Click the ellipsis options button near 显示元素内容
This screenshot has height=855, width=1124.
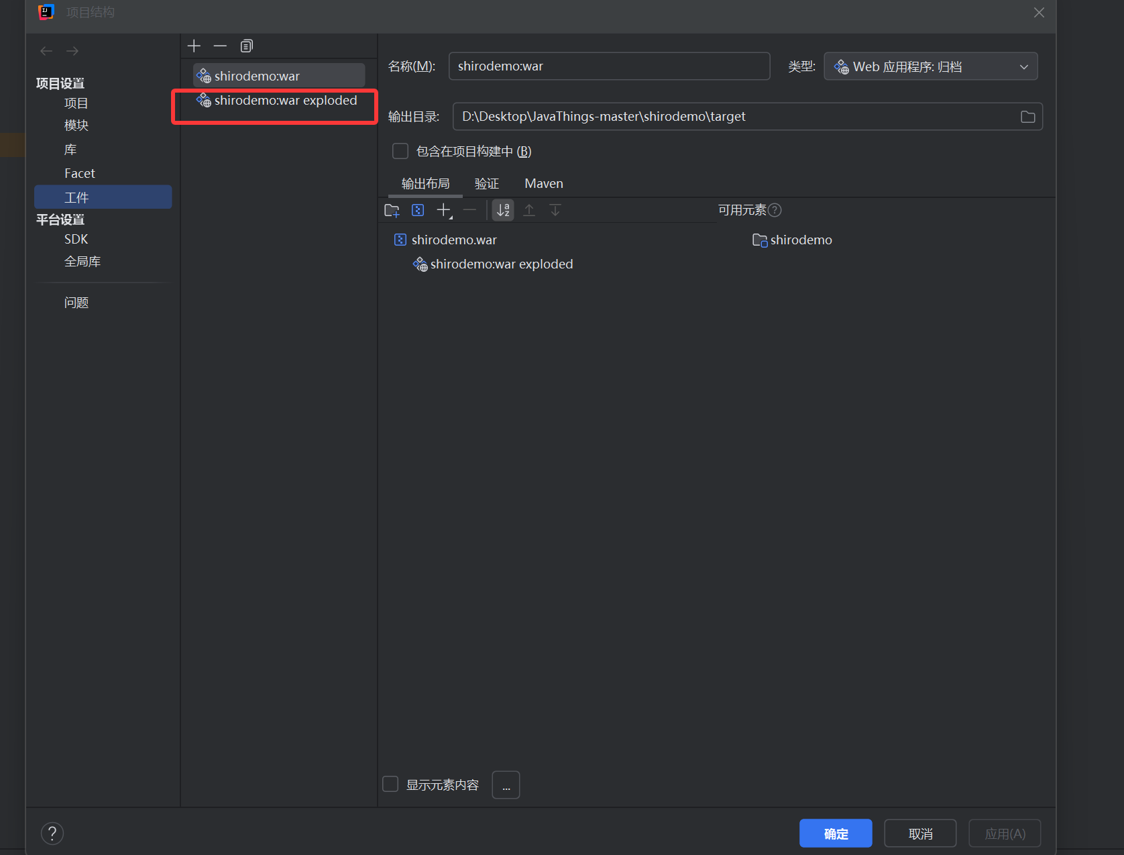[x=506, y=785]
